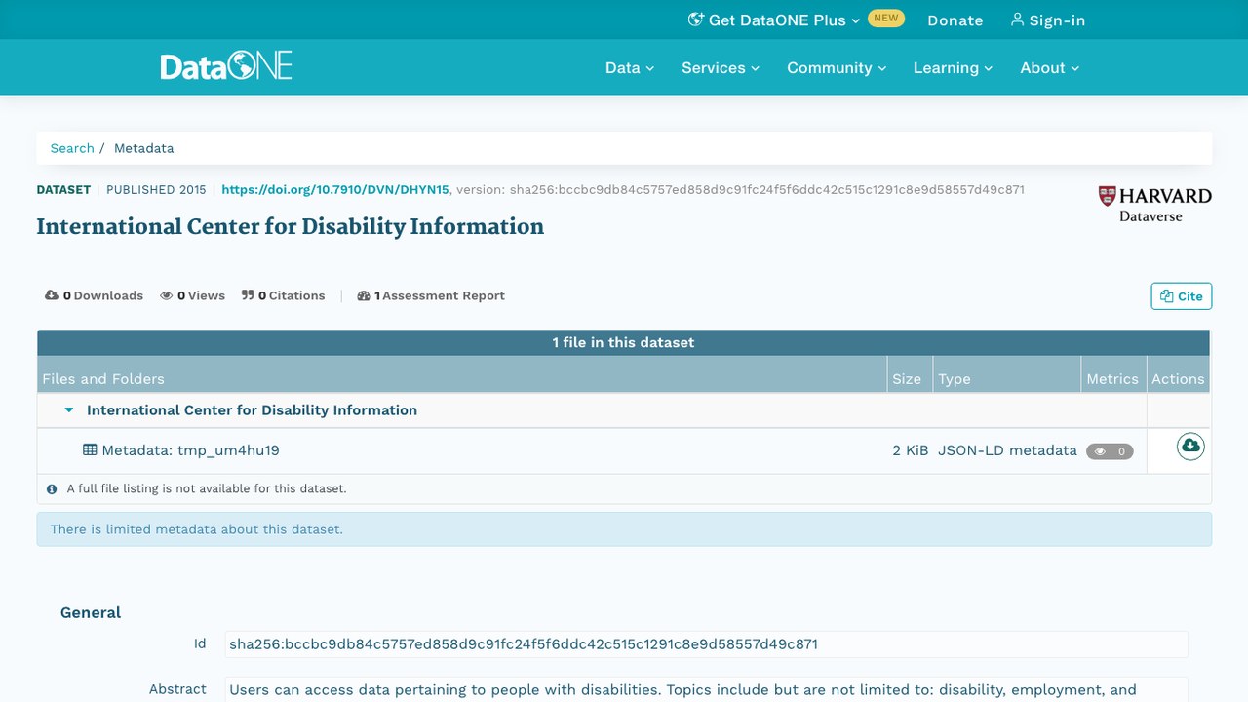The image size is (1248, 702).
Task: Click the 0 Citations count
Action: [x=284, y=295]
